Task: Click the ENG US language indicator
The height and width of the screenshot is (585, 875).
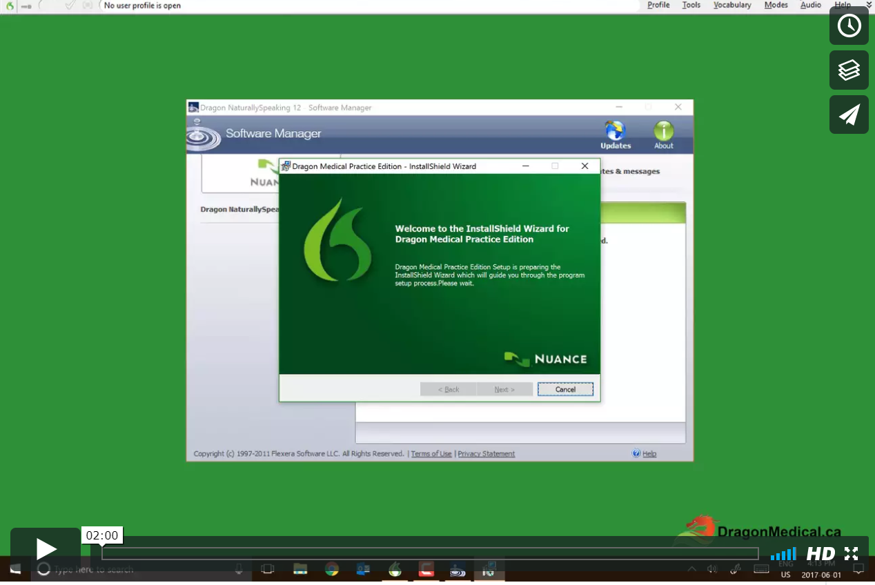Action: tap(786, 570)
